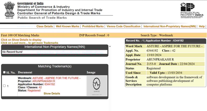Image resolution: width=207 pixels, height=111 pixels.
Task: Tick the checkbox for trademark row 1
Action: click(x=4, y=86)
